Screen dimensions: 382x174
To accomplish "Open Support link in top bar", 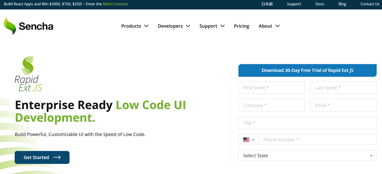I will [294, 4].
